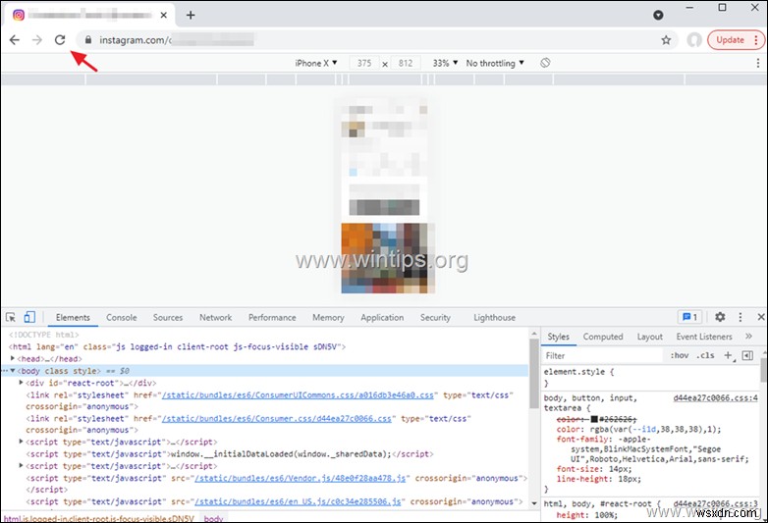Open the DevTools issues counter badge
This screenshot has width=768, height=523.
(689, 317)
